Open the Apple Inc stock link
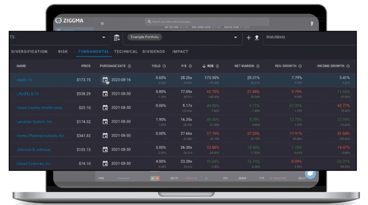 click(x=24, y=80)
